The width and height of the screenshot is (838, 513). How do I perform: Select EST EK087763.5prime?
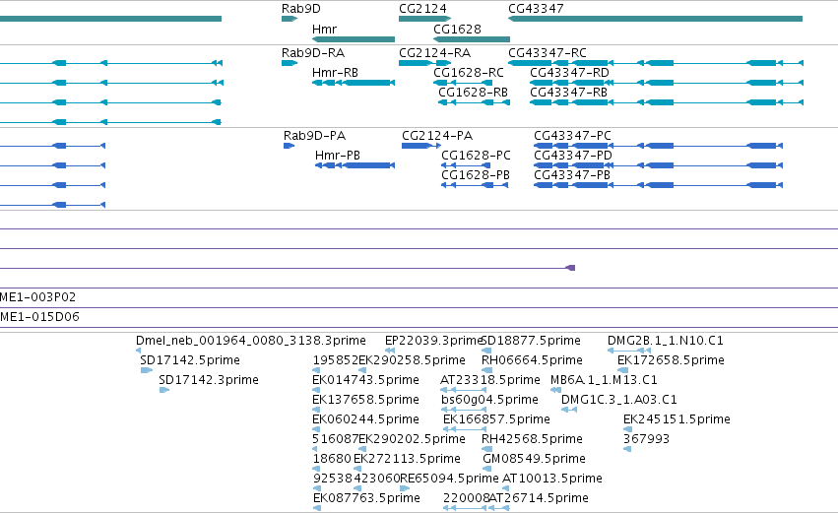click(x=366, y=498)
